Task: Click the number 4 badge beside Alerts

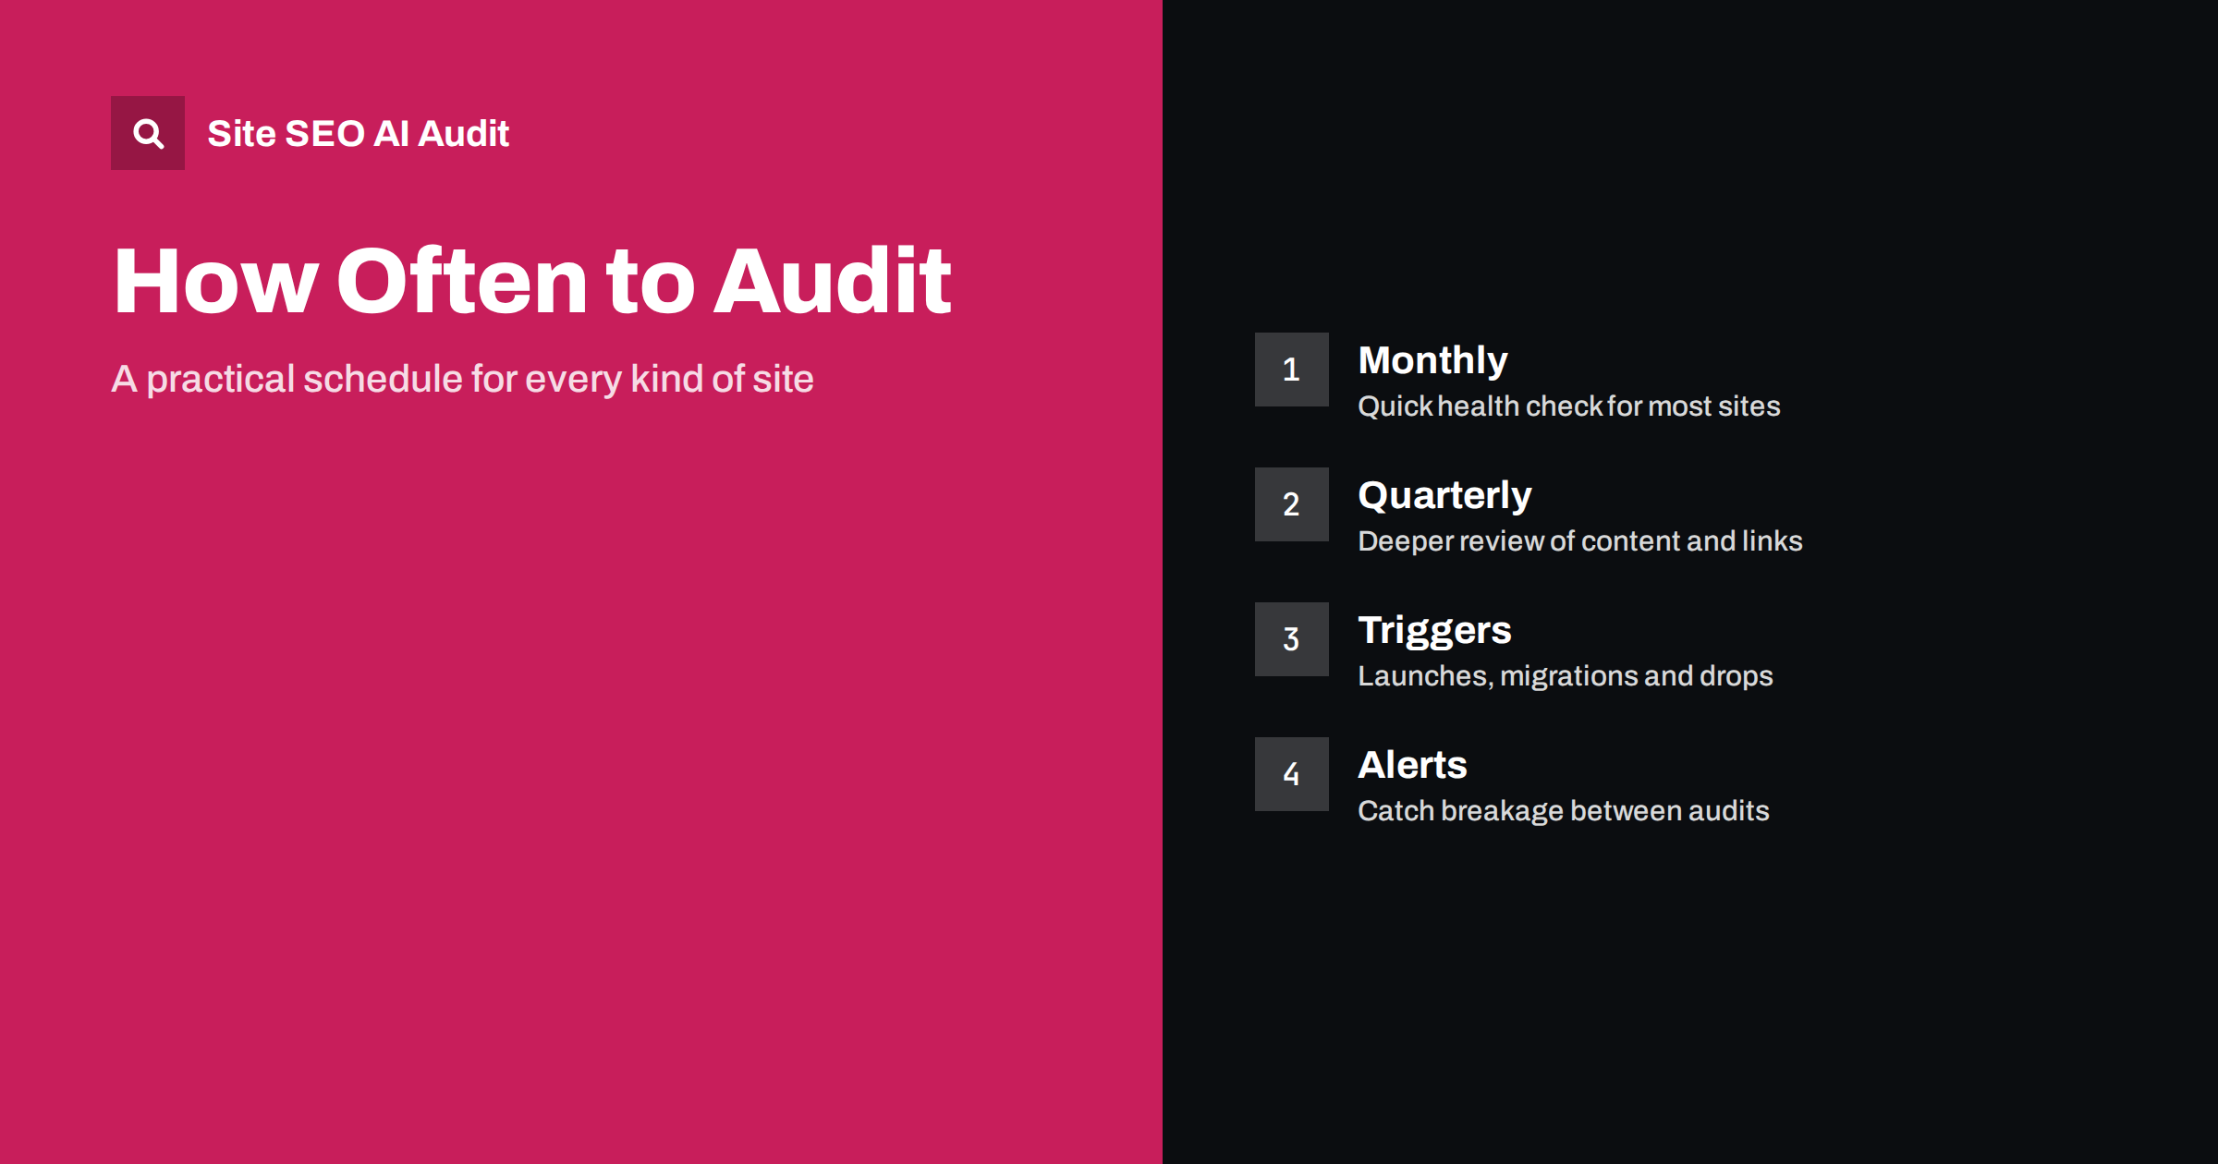Action: click(x=1291, y=774)
